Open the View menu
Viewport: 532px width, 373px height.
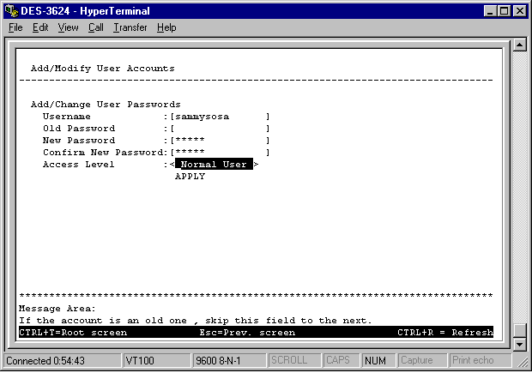68,27
